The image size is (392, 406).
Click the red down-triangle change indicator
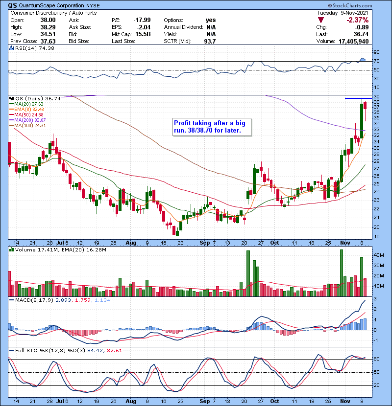pos(320,20)
